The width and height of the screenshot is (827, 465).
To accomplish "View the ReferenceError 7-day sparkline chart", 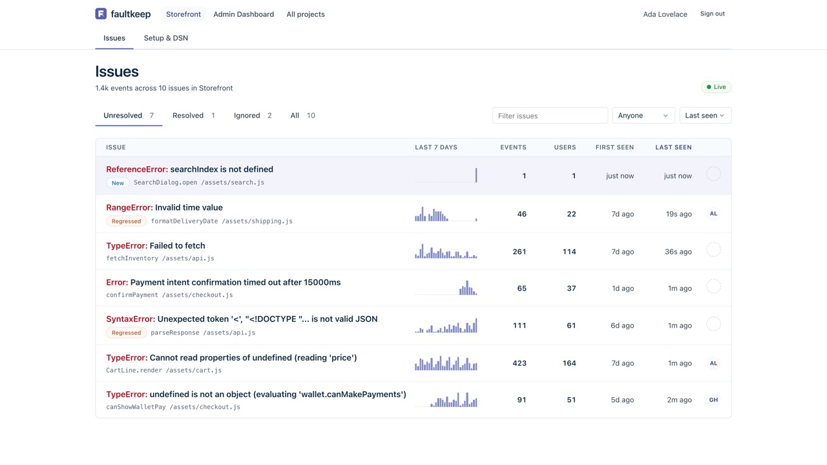I will [446, 175].
